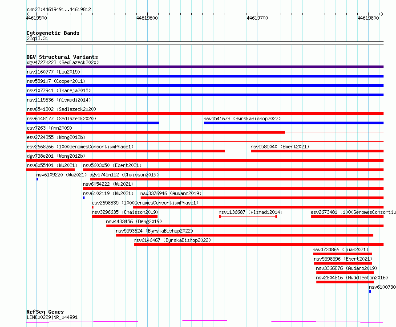Open the nsv5541678 (ByrskaBishop2022) variant
Screen dimensions: 396x327
[x=242, y=119]
